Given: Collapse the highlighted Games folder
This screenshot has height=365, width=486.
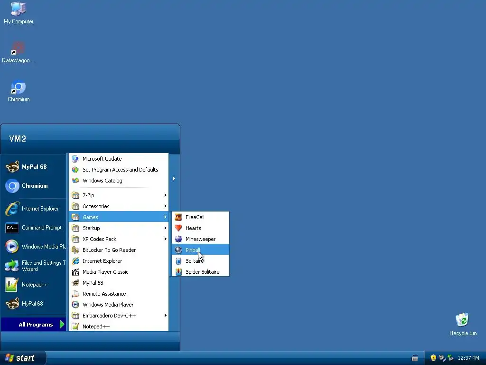Looking at the screenshot, I should [119, 217].
